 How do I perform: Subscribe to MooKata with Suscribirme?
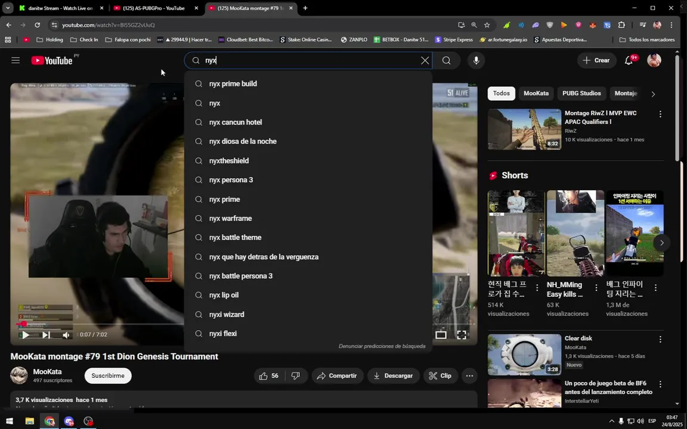[x=108, y=375]
